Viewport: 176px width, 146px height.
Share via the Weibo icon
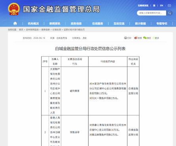[x=136, y=38]
